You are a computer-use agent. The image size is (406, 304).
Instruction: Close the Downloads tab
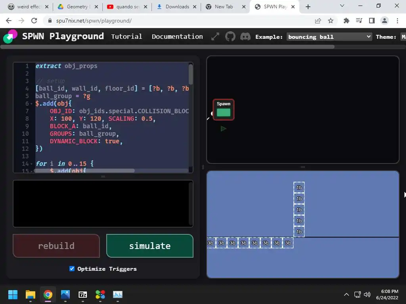tap(194, 7)
